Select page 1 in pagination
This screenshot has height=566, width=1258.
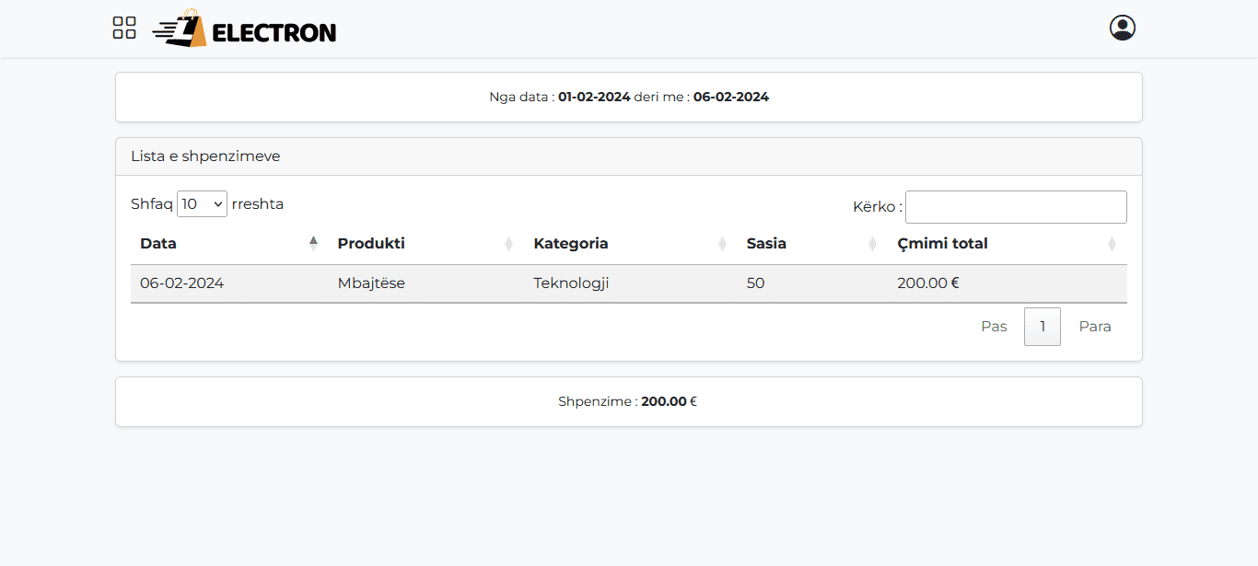[1042, 327]
